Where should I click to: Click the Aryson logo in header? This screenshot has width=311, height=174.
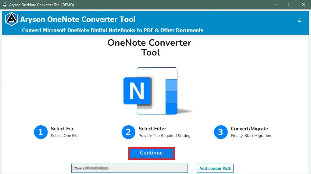[12, 19]
